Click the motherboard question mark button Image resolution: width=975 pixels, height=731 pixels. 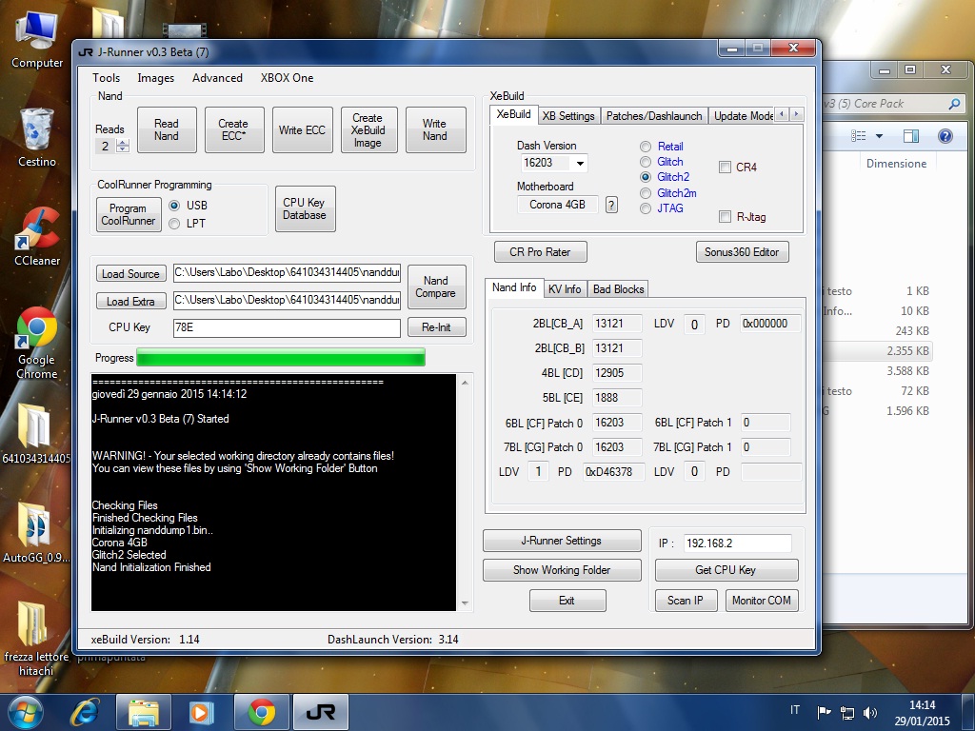click(612, 205)
